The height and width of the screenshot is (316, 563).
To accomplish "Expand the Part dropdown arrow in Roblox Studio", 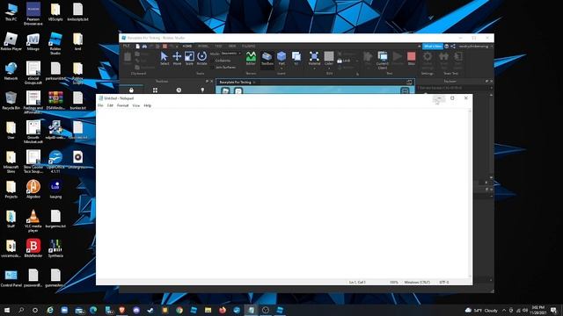I will (x=281, y=68).
